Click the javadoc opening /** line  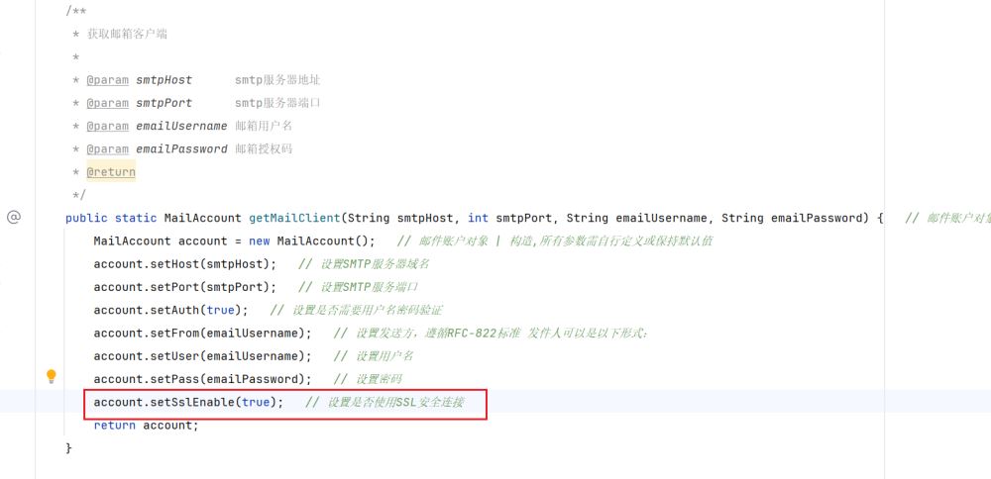[x=76, y=11]
